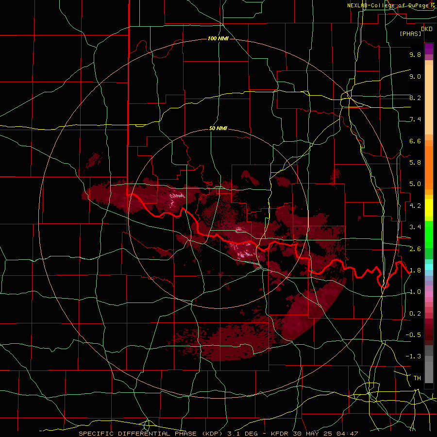The image size is (437, 437).
Task: Pick the pink band near 1.0 on scale
Action: coord(429,294)
